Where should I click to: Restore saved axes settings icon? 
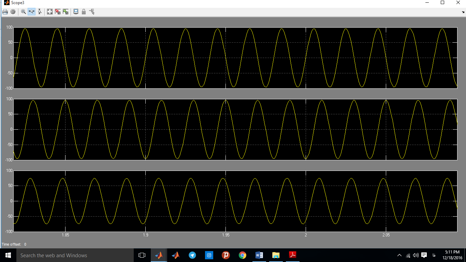[x=65, y=12]
